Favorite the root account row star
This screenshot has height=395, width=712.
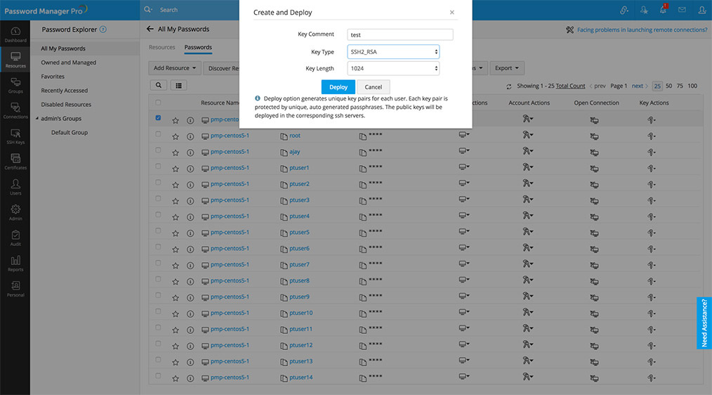(x=176, y=136)
